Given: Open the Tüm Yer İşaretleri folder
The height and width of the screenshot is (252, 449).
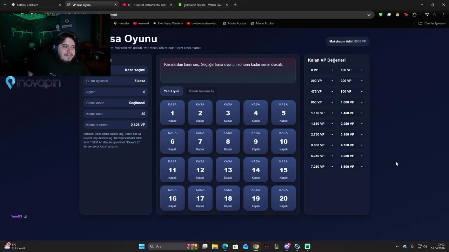Looking at the screenshot, I should (x=432, y=23).
